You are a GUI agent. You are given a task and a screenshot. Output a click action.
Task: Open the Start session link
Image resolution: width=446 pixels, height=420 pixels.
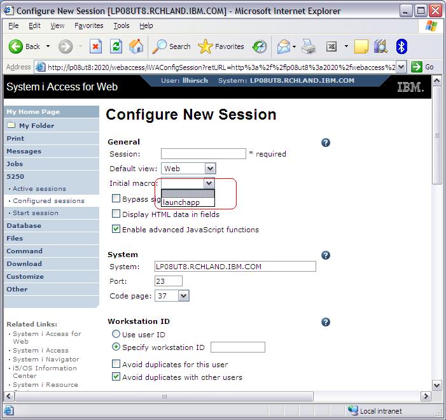click(36, 213)
